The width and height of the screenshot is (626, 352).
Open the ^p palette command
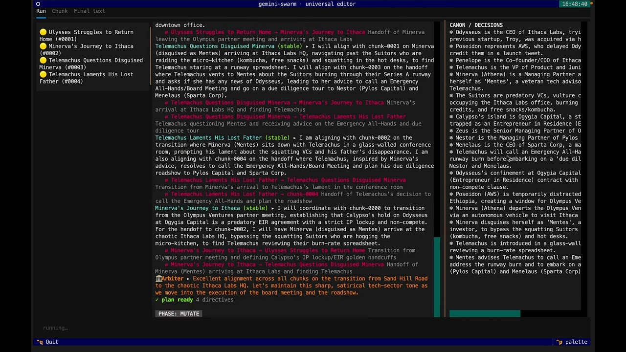[572, 342]
